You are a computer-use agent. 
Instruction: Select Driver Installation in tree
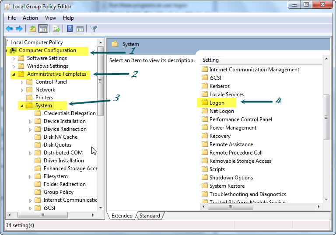(64, 160)
